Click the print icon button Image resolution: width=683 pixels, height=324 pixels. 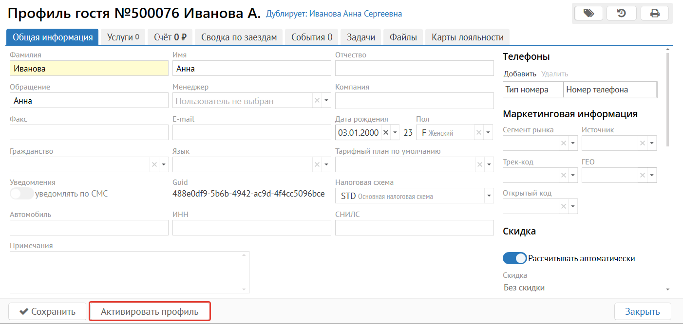pos(655,13)
